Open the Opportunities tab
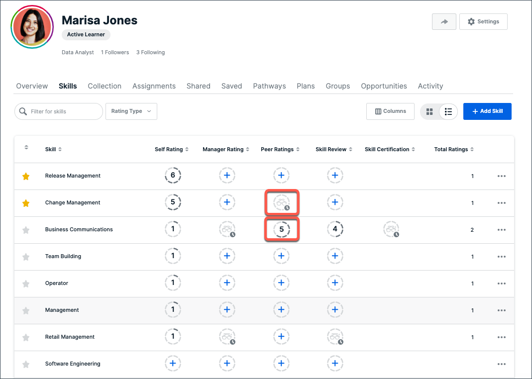The height and width of the screenshot is (379, 532). point(384,86)
